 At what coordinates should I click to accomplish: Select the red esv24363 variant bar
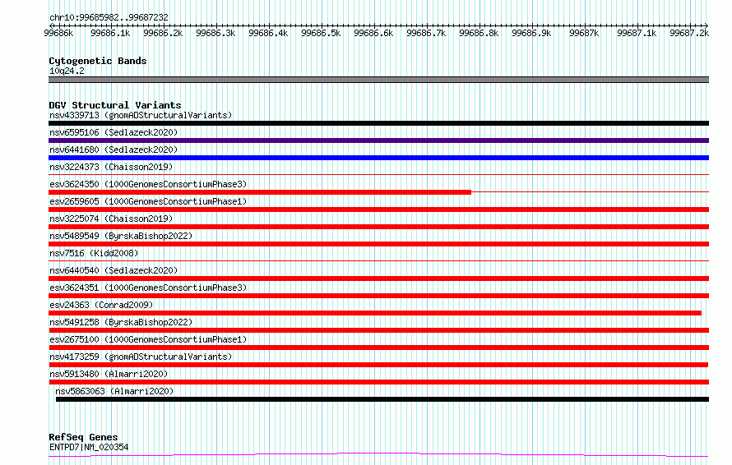pos(375,313)
